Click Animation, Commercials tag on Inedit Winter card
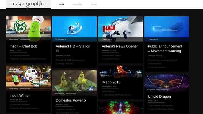 (x=19, y=89)
